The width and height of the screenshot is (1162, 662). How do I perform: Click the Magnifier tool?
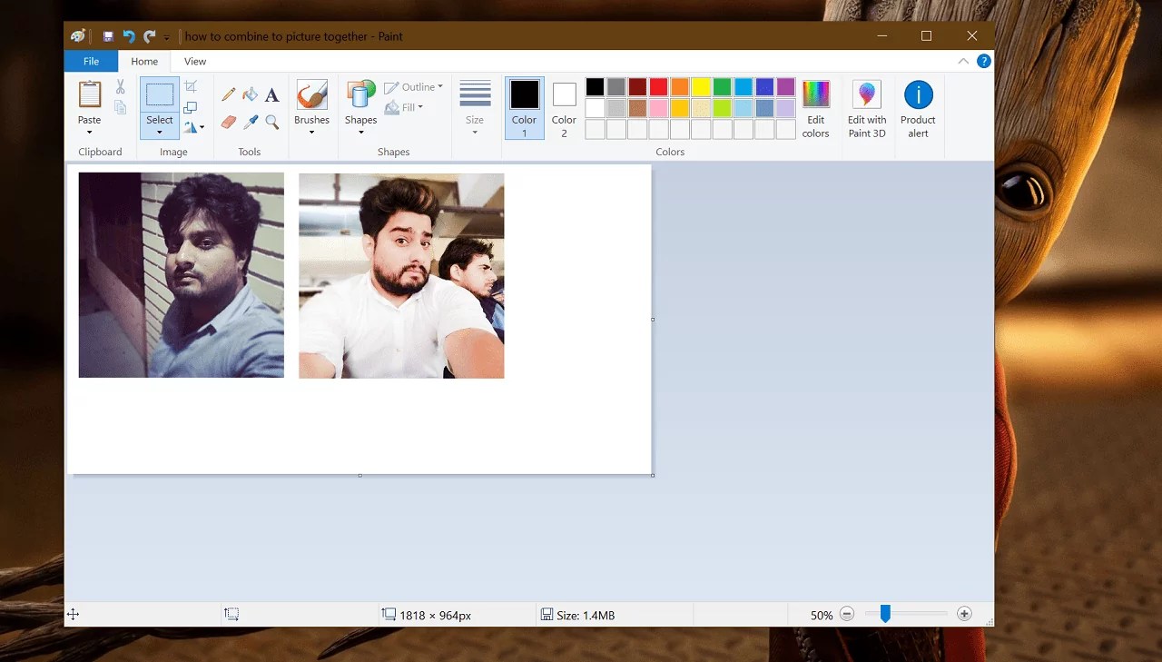point(272,122)
